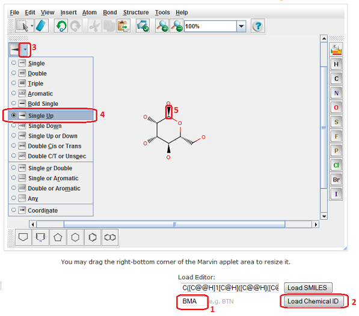
Task: Click the Cut scissors icon
Action: pyautogui.click(x=94, y=26)
